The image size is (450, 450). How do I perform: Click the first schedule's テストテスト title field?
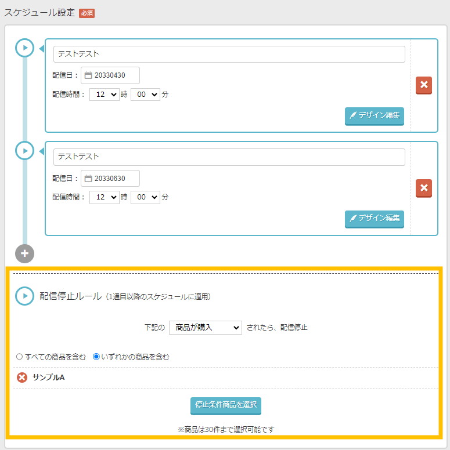pos(229,54)
